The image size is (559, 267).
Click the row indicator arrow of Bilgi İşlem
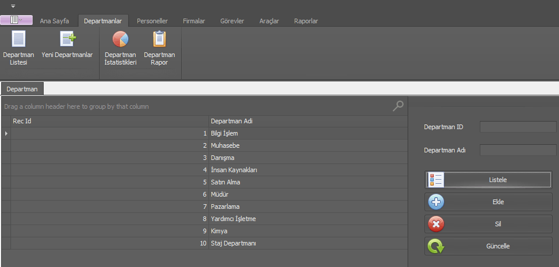[x=6, y=134]
